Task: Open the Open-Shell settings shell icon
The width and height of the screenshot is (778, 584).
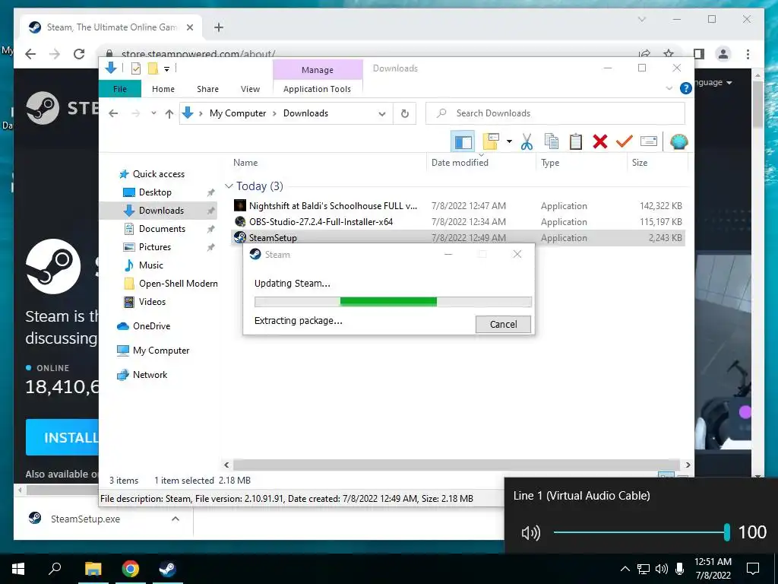Action: (x=678, y=142)
